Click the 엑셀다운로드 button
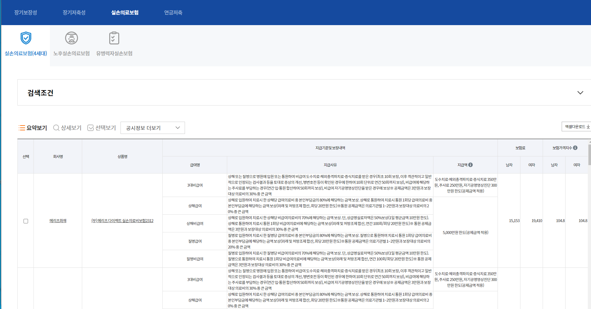This screenshot has height=309, width=591. click(577, 126)
